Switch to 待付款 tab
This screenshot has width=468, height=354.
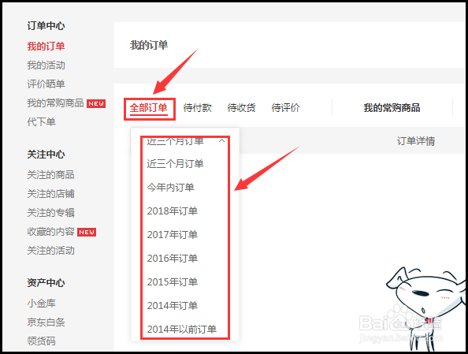197,108
